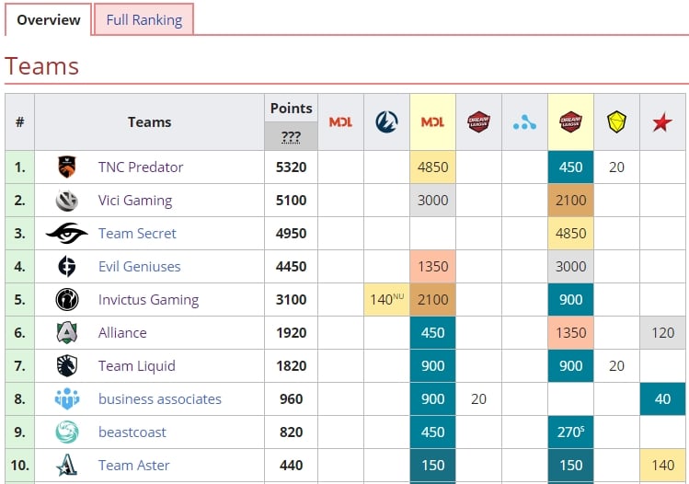Viewport: 689px width, 484px height.
Task: Visit the Team Liquid page
Action: 137,365
